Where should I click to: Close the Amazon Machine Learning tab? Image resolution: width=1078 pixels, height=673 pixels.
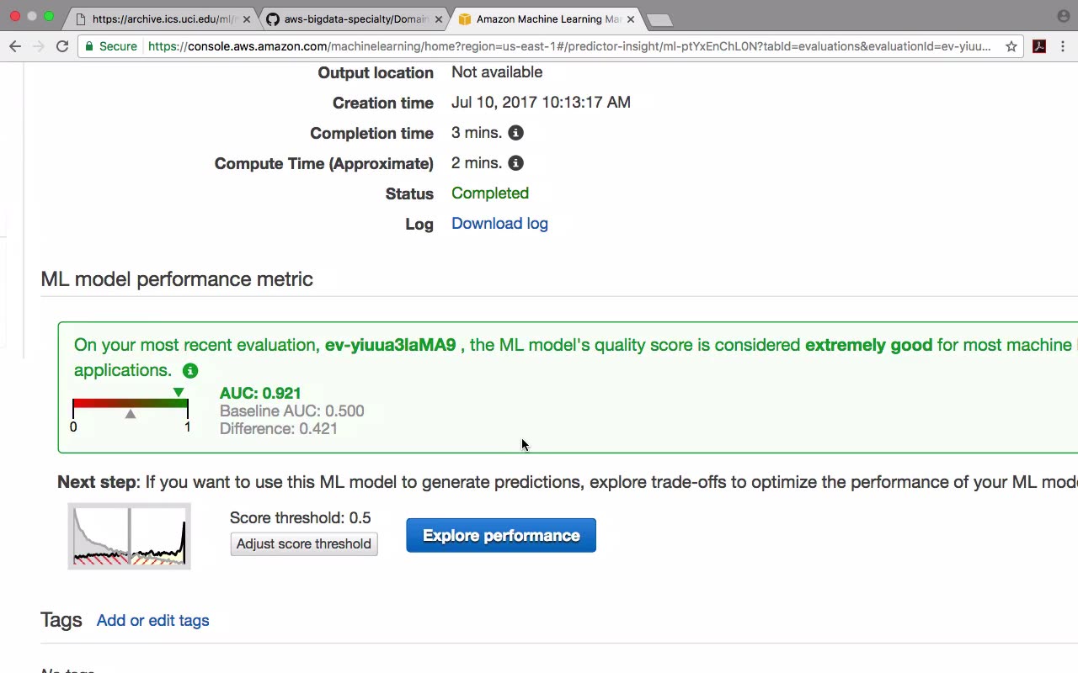tap(631, 19)
